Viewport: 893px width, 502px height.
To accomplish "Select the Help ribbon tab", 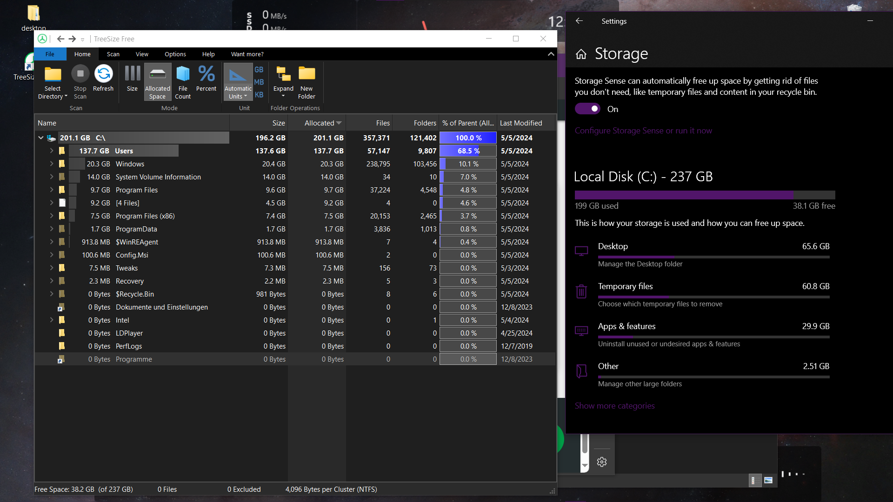I will [x=208, y=54].
